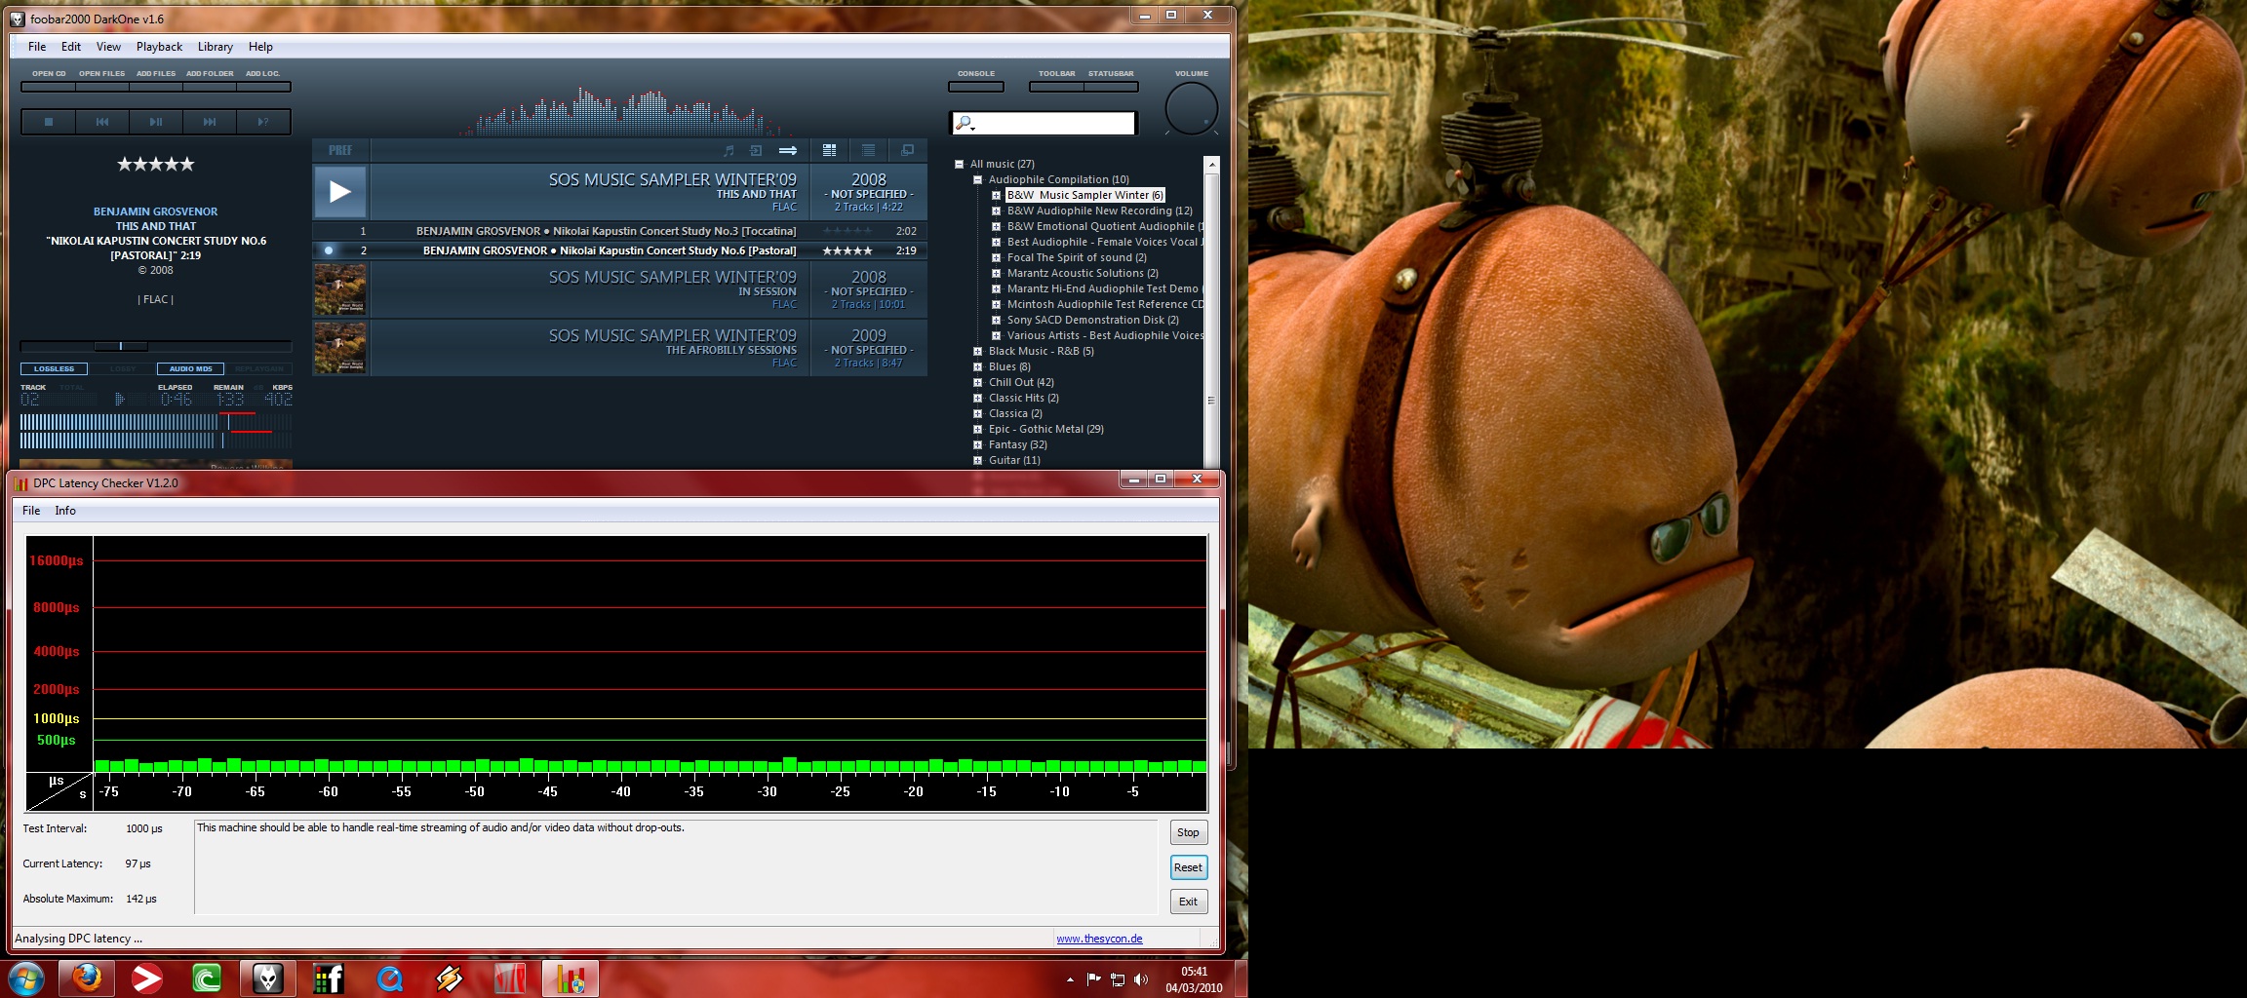Collapse the All music tree node
The width and height of the screenshot is (2247, 998).
pyautogui.click(x=959, y=164)
